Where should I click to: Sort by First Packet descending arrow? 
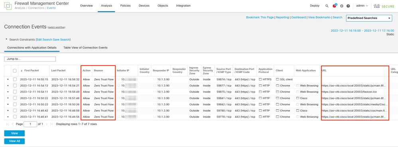pos(21,71)
